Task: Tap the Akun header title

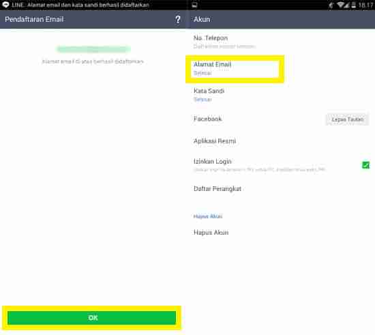Action: 202,19
